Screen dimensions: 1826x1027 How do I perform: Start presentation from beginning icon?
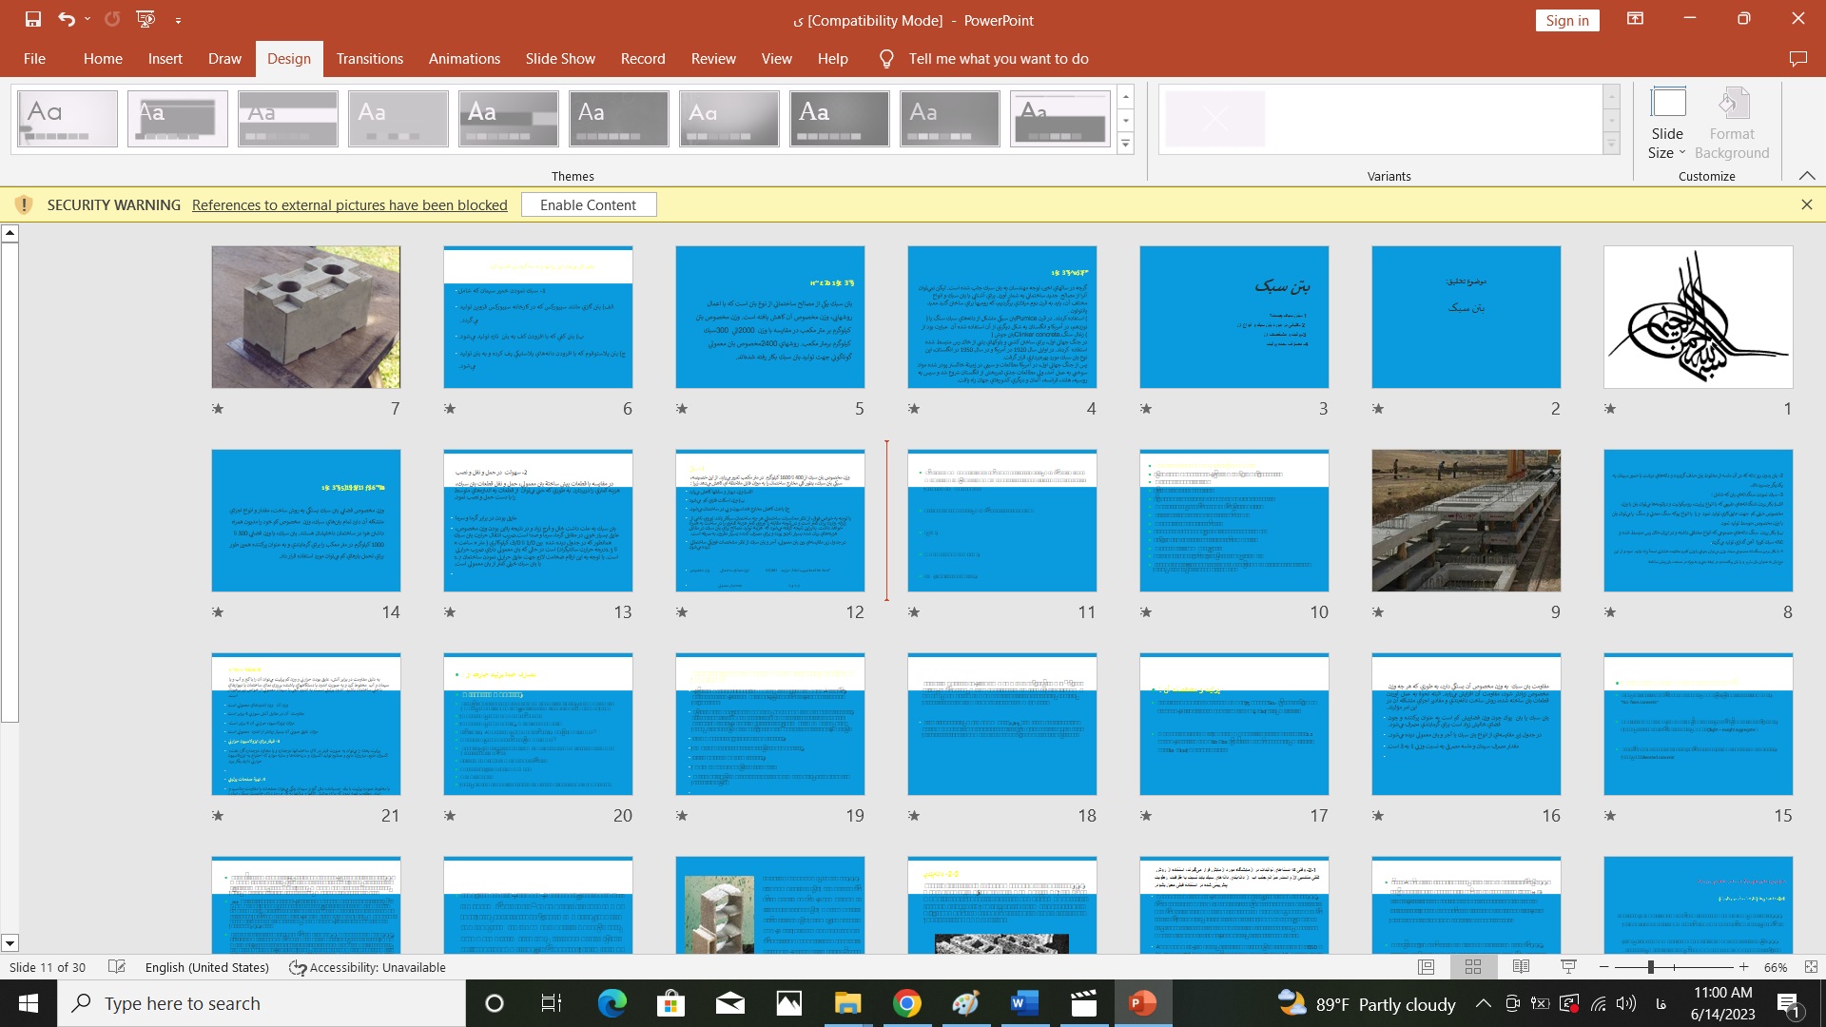[145, 19]
